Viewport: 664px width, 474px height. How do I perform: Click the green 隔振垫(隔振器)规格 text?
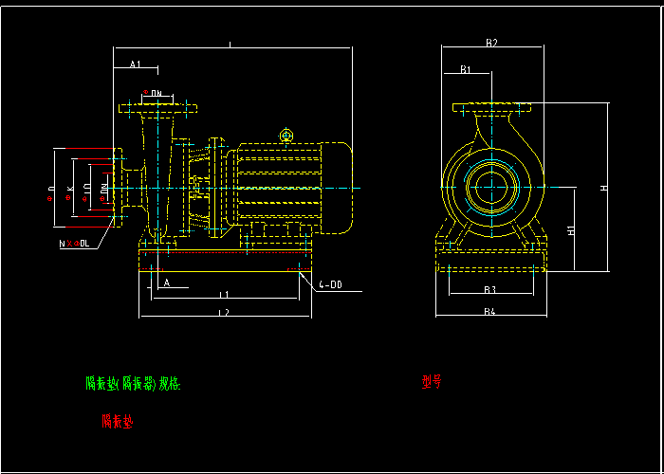(x=133, y=384)
